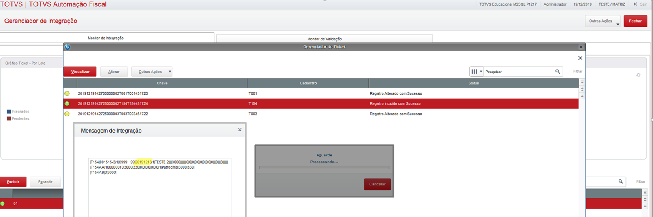Screen dimensions: 653x217
Task: Click the green status dot of the T154 row
Action: (67, 104)
